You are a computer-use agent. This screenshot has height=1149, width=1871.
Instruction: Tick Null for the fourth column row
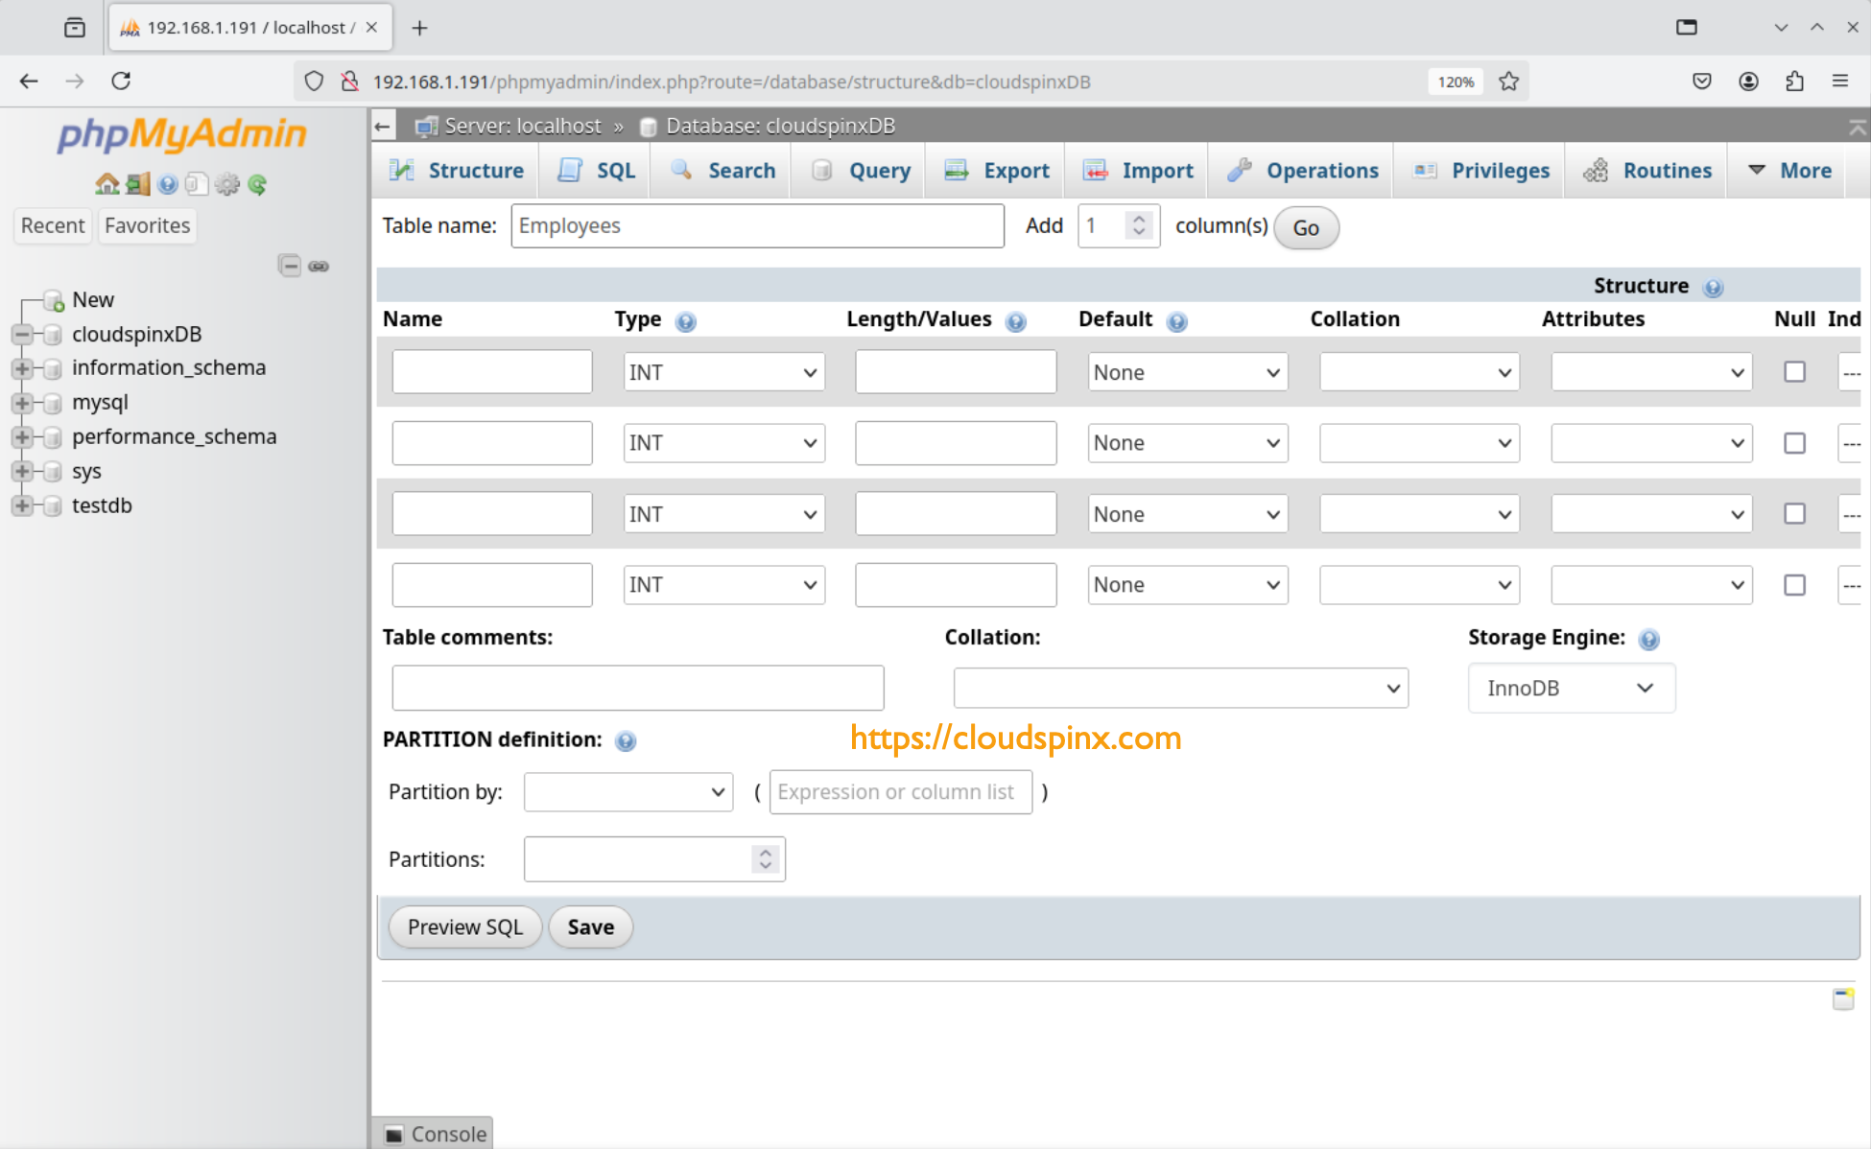point(1794,584)
